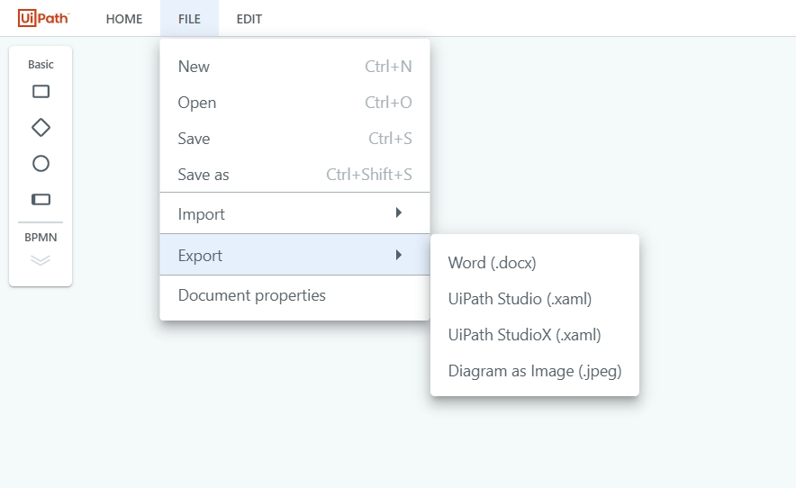The image size is (796, 488).
Task: Click the Basic palette label
Action: 41,65
